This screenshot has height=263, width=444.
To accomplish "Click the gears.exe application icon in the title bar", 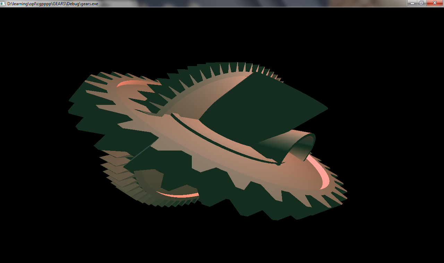I will point(3,3).
